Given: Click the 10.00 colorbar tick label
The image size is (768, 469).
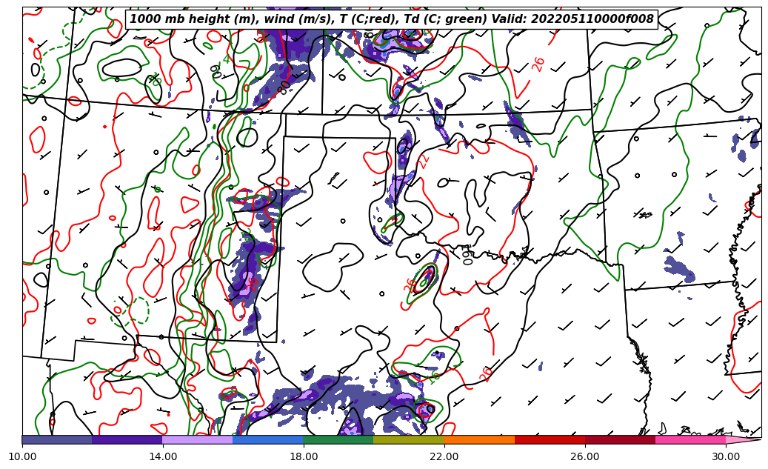Looking at the screenshot, I should click(x=22, y=456).
